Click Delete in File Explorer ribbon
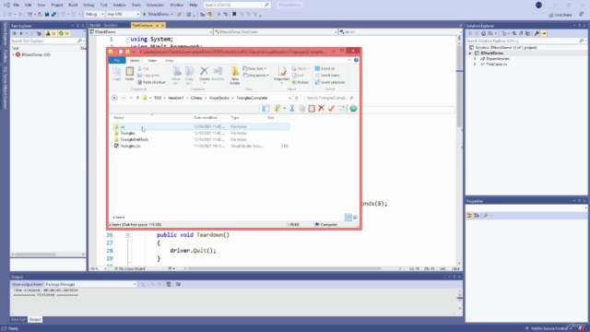590x332 pixels. point(205,74)
